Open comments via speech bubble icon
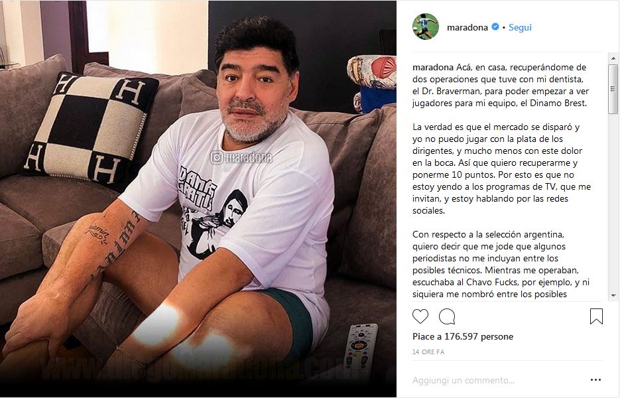Viewport: 620px width, 398px height. click(447, 316)
